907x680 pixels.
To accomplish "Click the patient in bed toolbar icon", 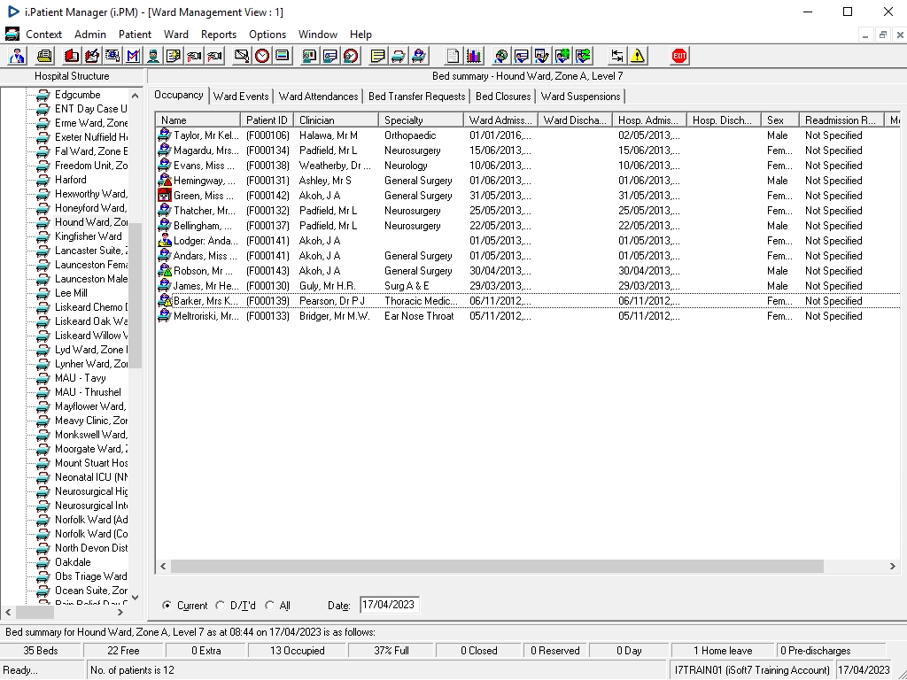I will pos(419,56).
